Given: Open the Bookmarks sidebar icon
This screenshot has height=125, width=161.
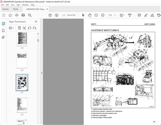Looking at the screenshot, I should pyautogui.click(x=3, y=30).
